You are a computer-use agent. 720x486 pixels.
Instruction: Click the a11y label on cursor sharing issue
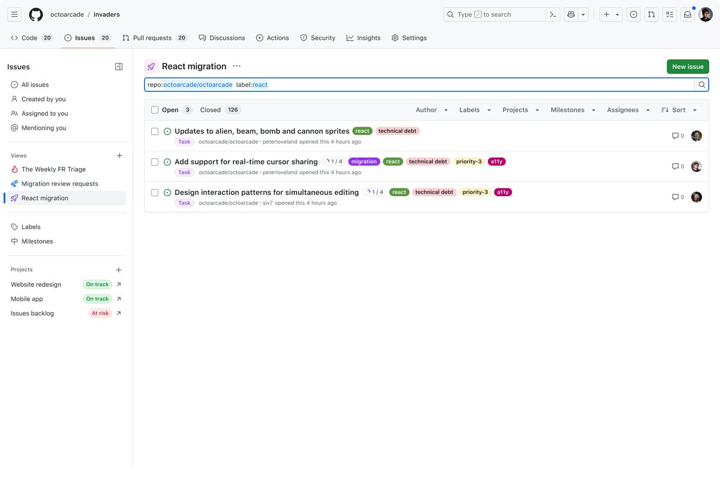coord(497,161)
